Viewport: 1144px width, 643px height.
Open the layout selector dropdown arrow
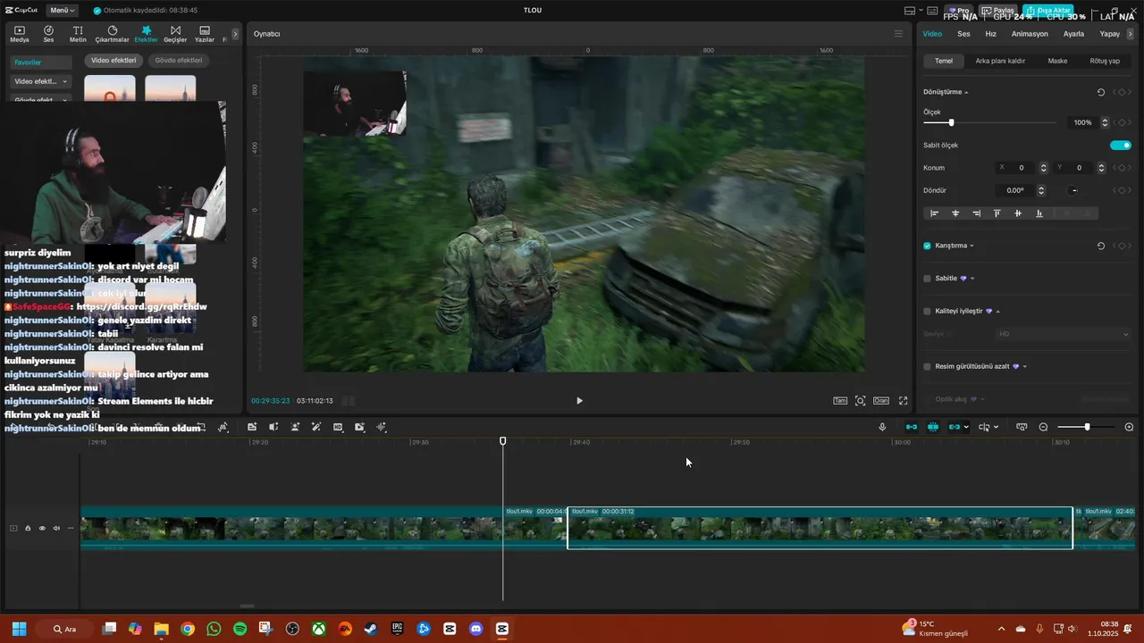pyautogui.click(x=922, y=11)
